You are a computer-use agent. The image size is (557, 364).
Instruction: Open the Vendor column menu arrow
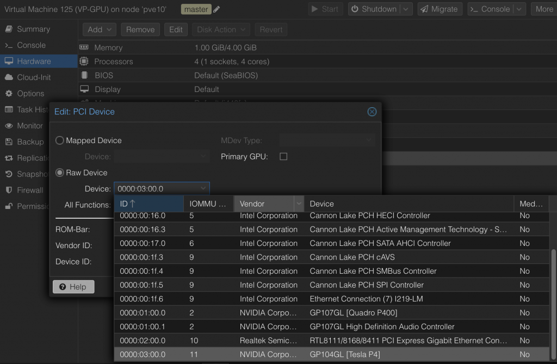pyautogui.click(x=299, y=203)
